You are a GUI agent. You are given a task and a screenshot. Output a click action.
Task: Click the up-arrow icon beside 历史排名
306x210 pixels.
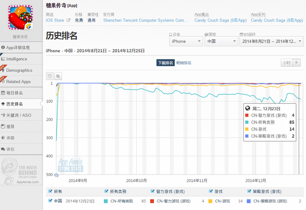3,104
